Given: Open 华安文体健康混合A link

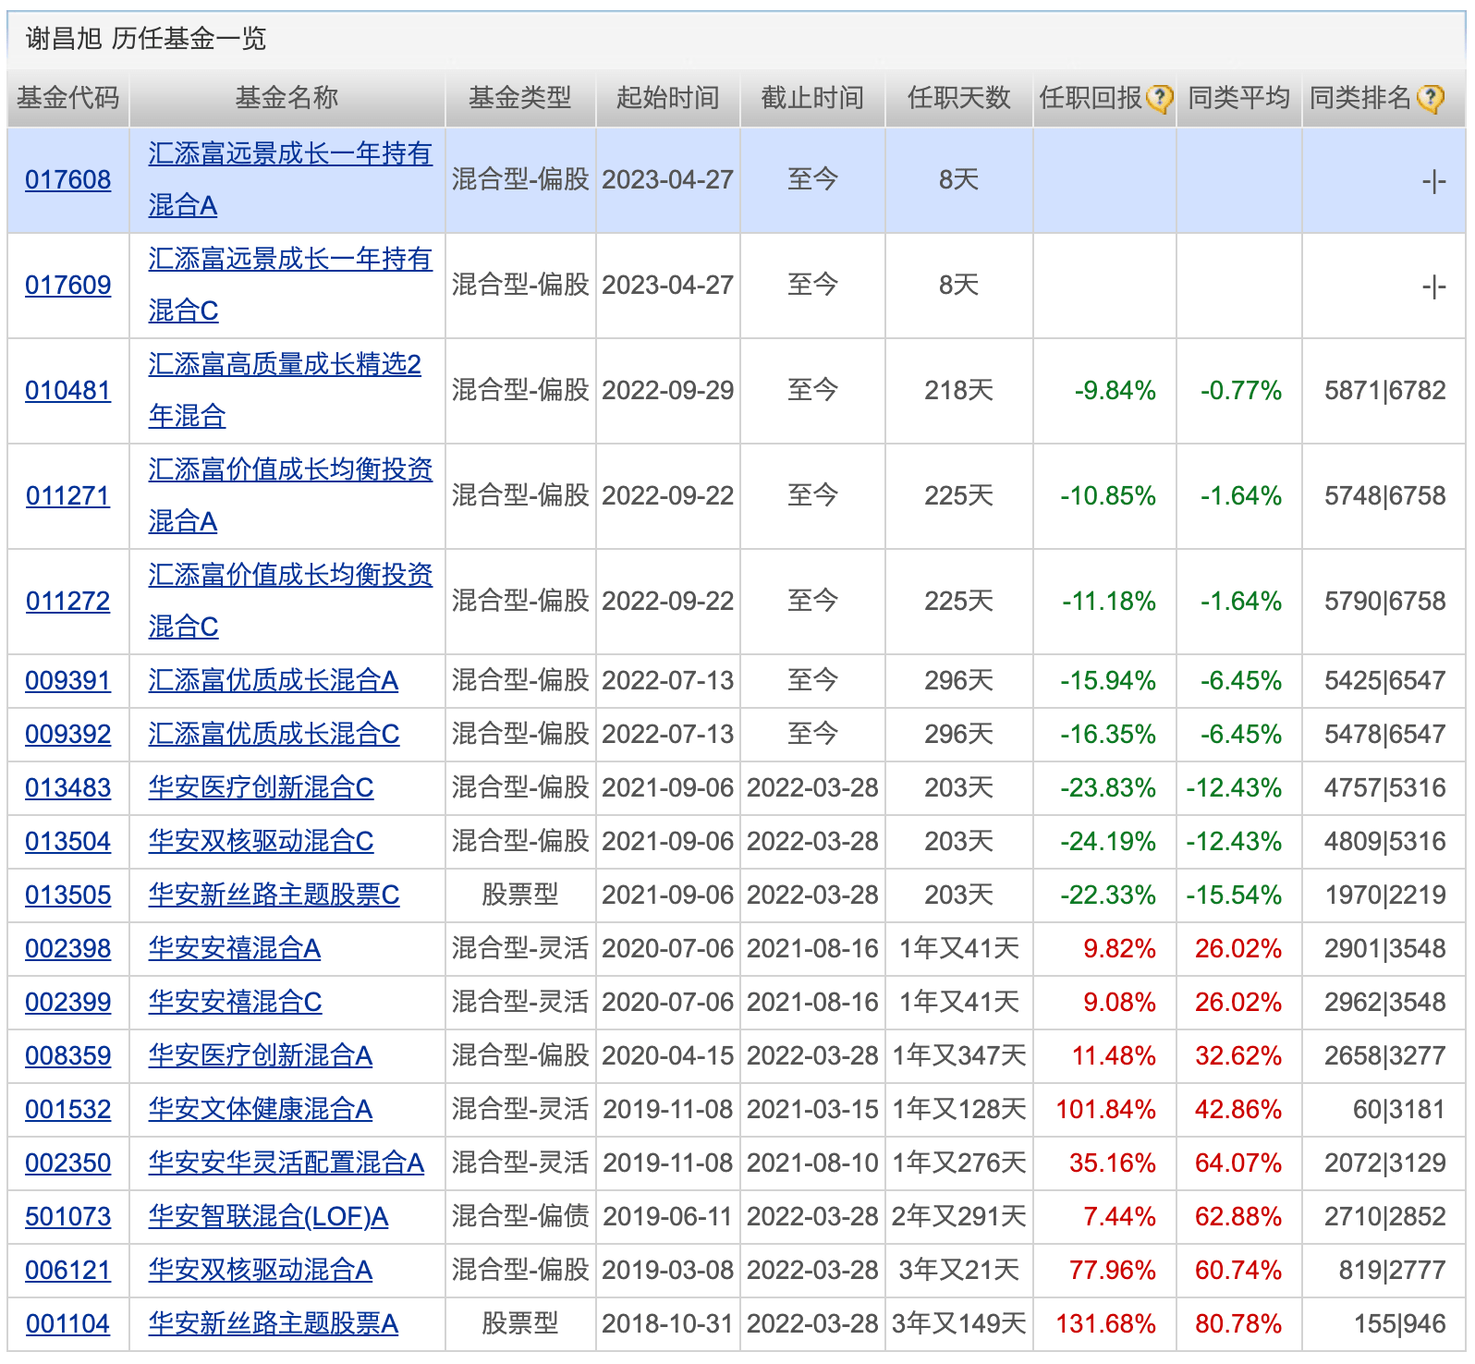Looking at the screenshot, I should (x=261, y=1110).
